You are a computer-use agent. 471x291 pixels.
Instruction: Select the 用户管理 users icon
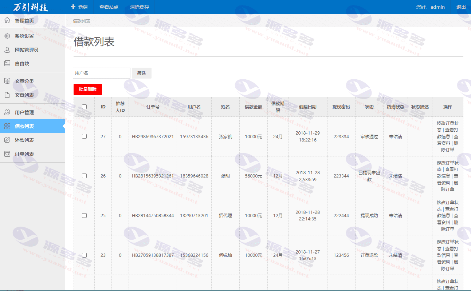pyautogui.click(x=7, y=112)
